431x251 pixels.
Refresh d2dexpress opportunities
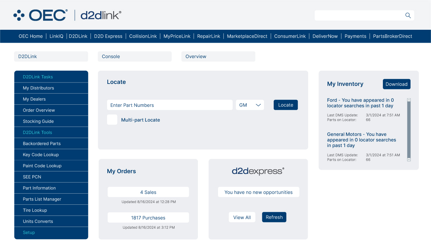(x=274, y=217)
